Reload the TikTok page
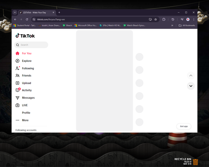 [27, 20]
